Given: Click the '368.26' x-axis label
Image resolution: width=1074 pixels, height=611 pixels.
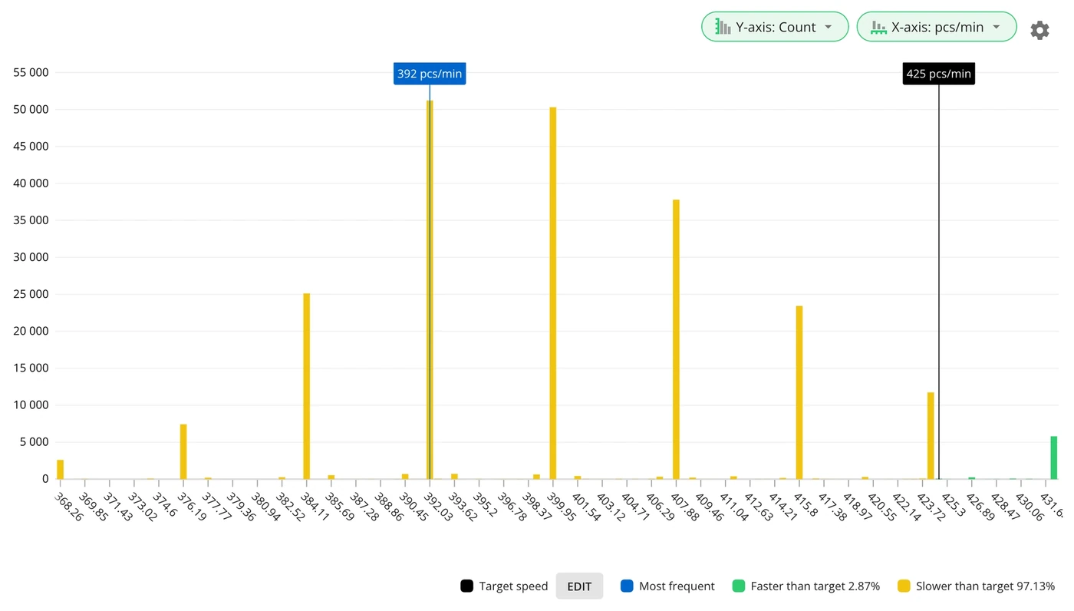Looking at the screenshot, I should coord(69,507).
